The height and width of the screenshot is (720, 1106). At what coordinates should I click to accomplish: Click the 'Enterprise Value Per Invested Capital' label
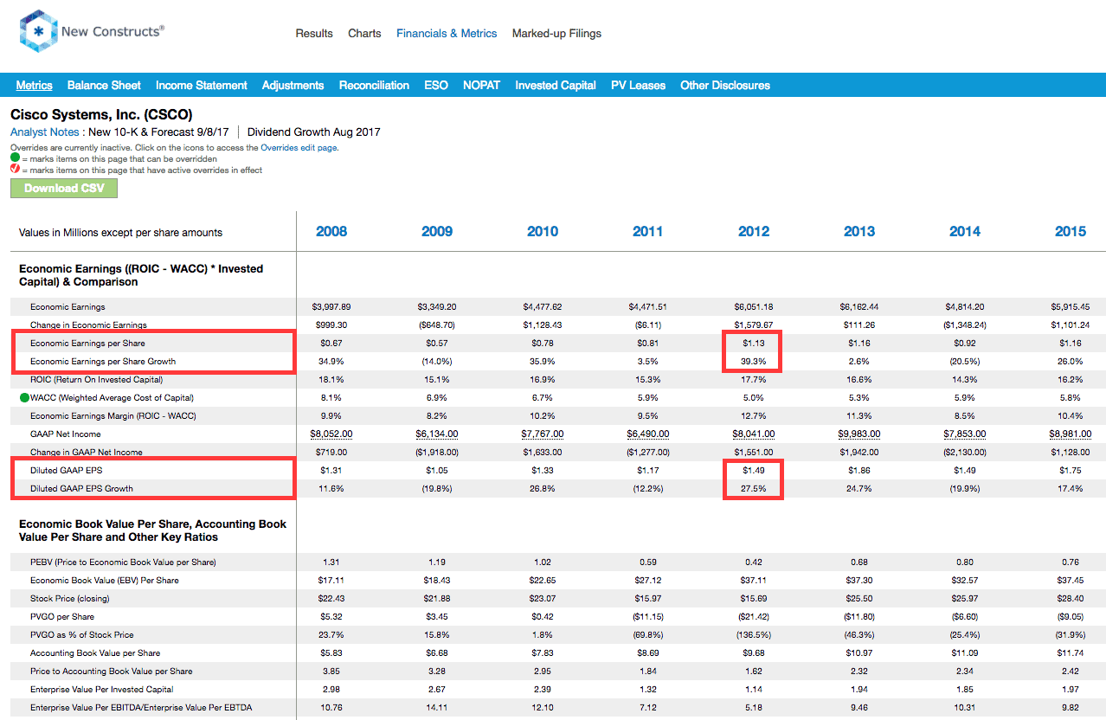tap(102, 690)
